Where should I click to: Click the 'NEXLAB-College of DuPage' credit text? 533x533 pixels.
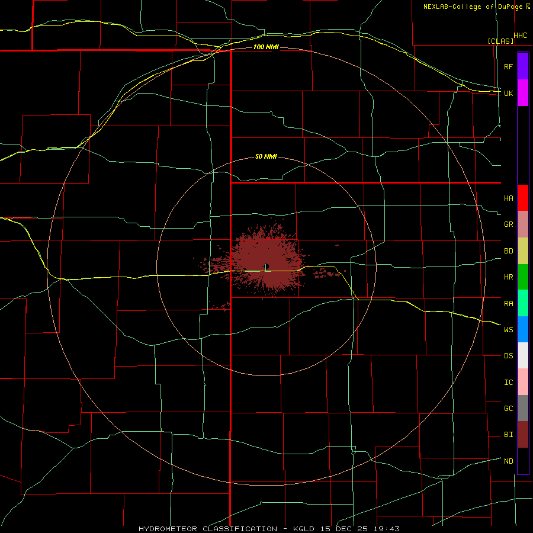pyautogui.click(x=474, y=7)
